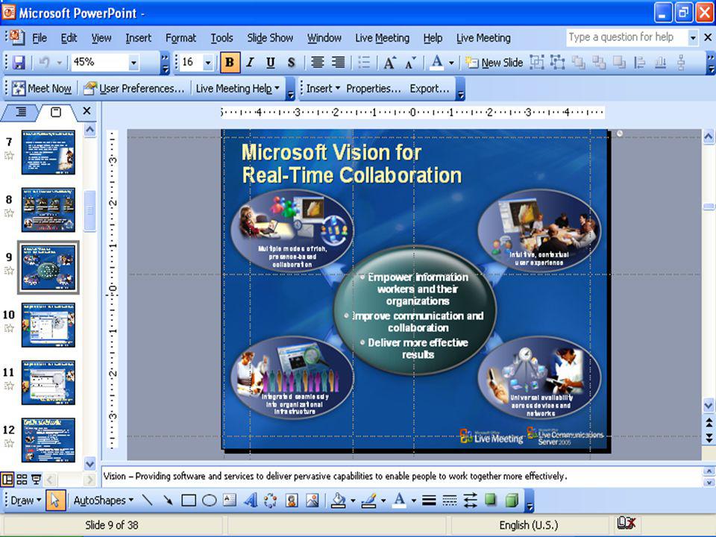
Task: Open the File menu
Action: [40, 38]
